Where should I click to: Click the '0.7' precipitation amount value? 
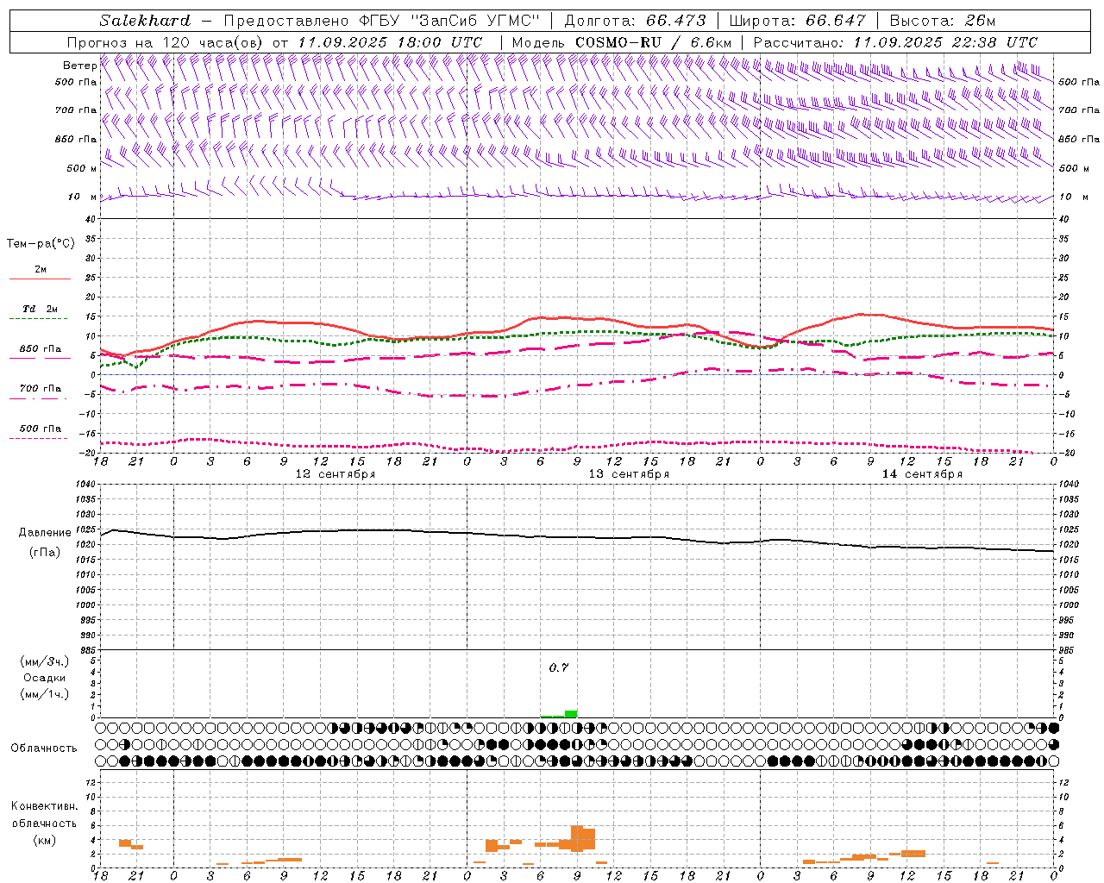(x=559, y=667)
